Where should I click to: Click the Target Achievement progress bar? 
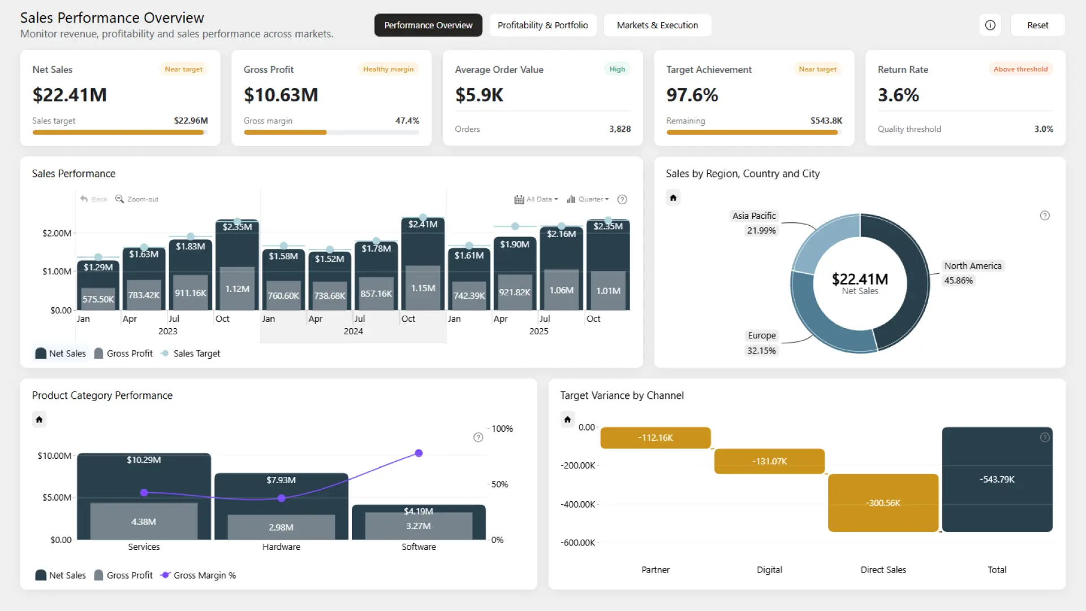(x=754, y=132)
